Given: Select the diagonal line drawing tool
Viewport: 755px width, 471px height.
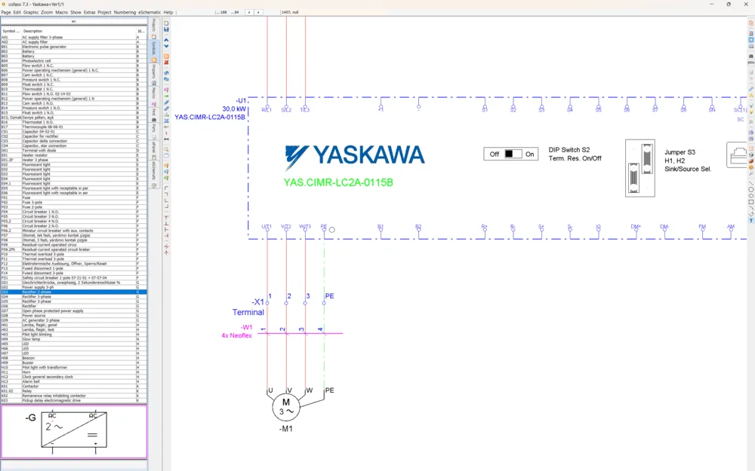Looking at the screenshot, I should pos(750,184).
